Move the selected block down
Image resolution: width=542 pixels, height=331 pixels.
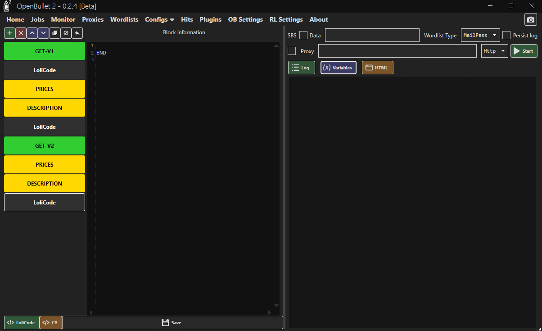coord(43,33)
